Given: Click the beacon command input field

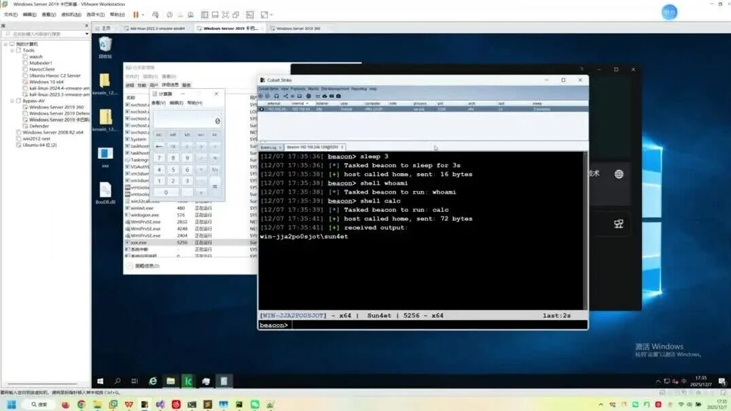Looking at the screenshot, I should pos(438,325).
